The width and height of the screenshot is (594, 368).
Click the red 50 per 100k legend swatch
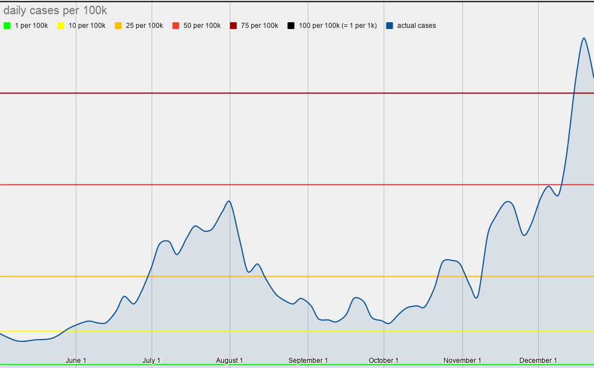[176, 26]
